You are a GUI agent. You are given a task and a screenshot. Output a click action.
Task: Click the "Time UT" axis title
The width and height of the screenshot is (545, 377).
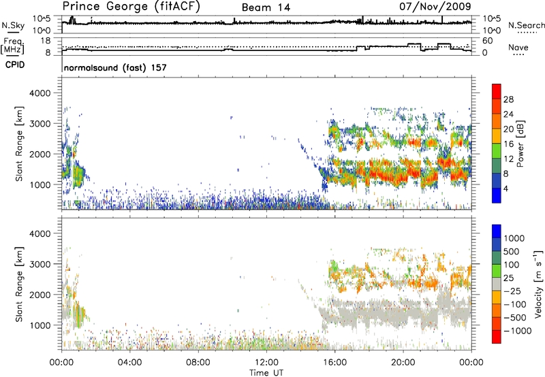pos(266,373)
